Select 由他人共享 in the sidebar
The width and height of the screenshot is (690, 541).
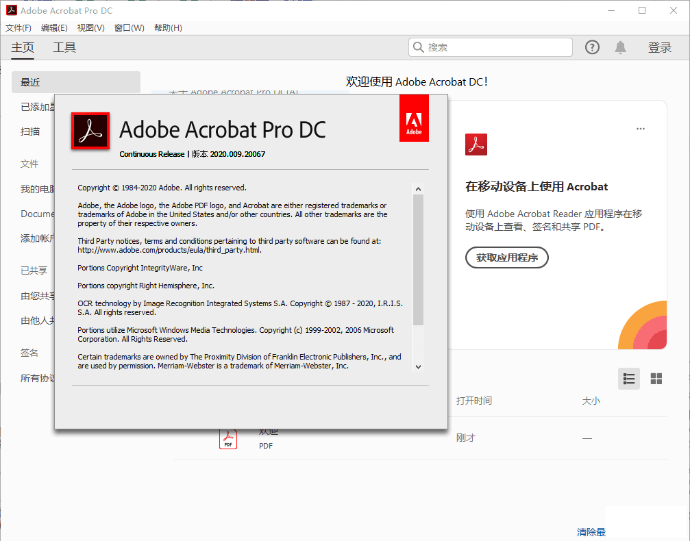(x=38, y=320)
